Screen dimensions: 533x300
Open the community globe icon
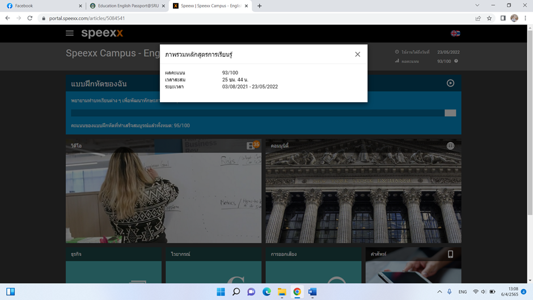click(x=450, y=146)
